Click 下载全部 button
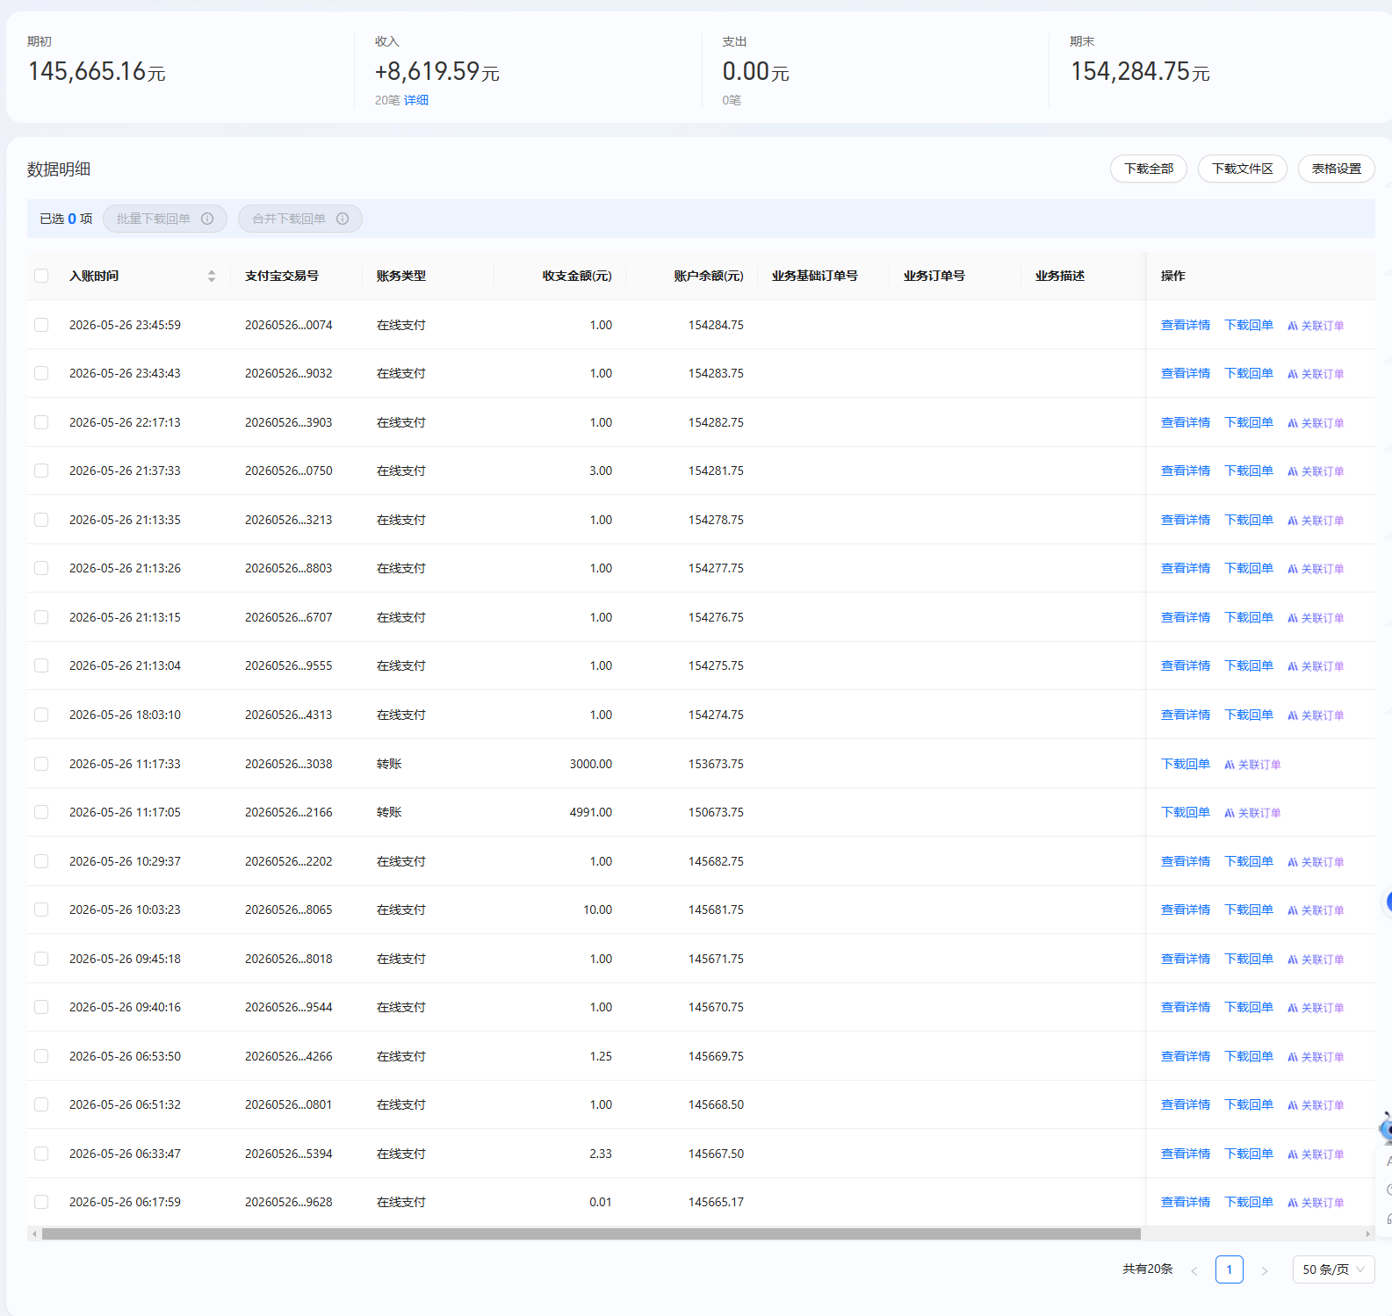Screen dimensions: 1392x1316 tap(1149, 169)
